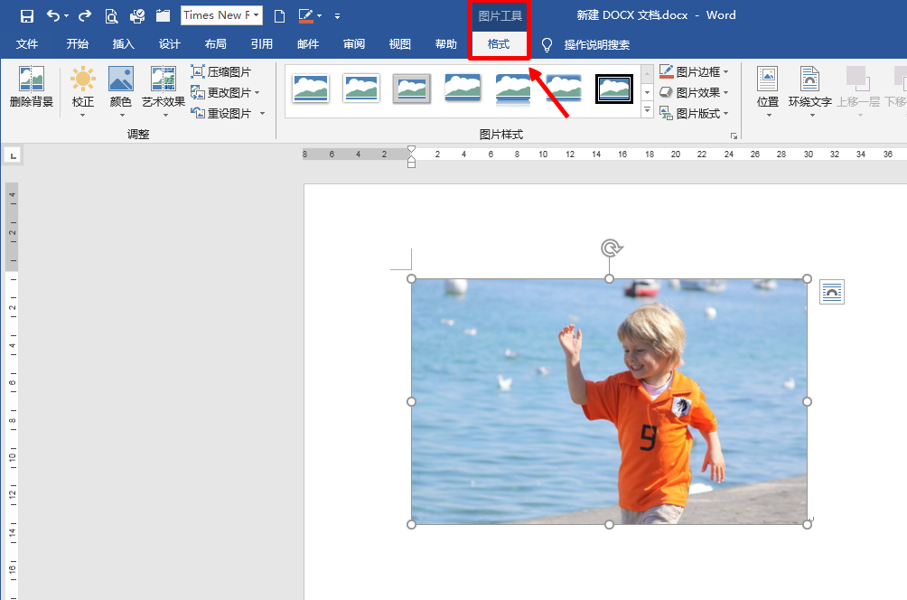Screen dimensions: 907x600
Task: Click Compress Pictures (压缩图片)
Action: pyautogui.click(x=221, y=71)
